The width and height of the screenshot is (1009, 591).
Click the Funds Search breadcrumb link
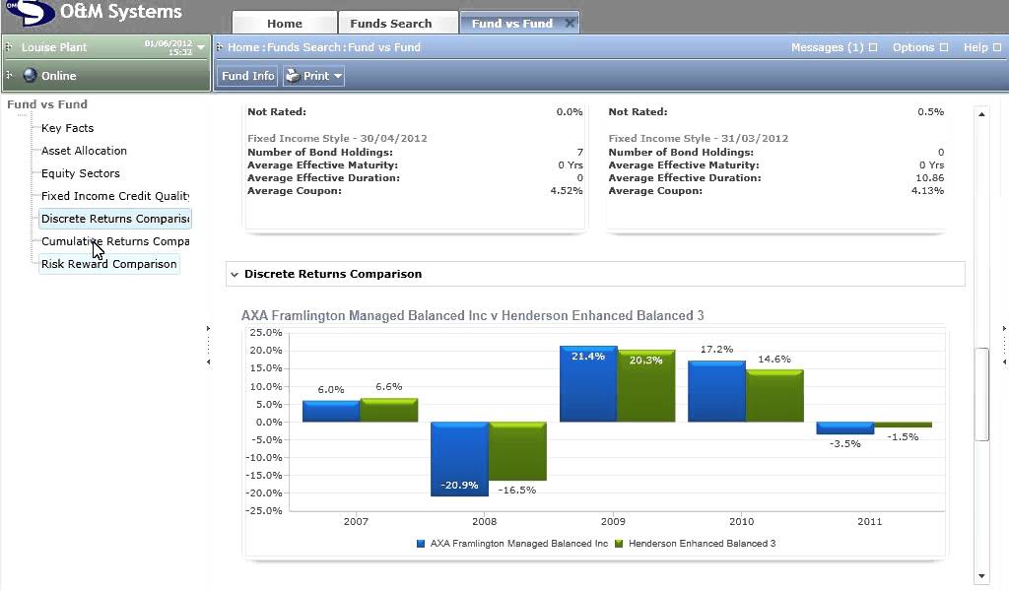[x=303, y=47]
